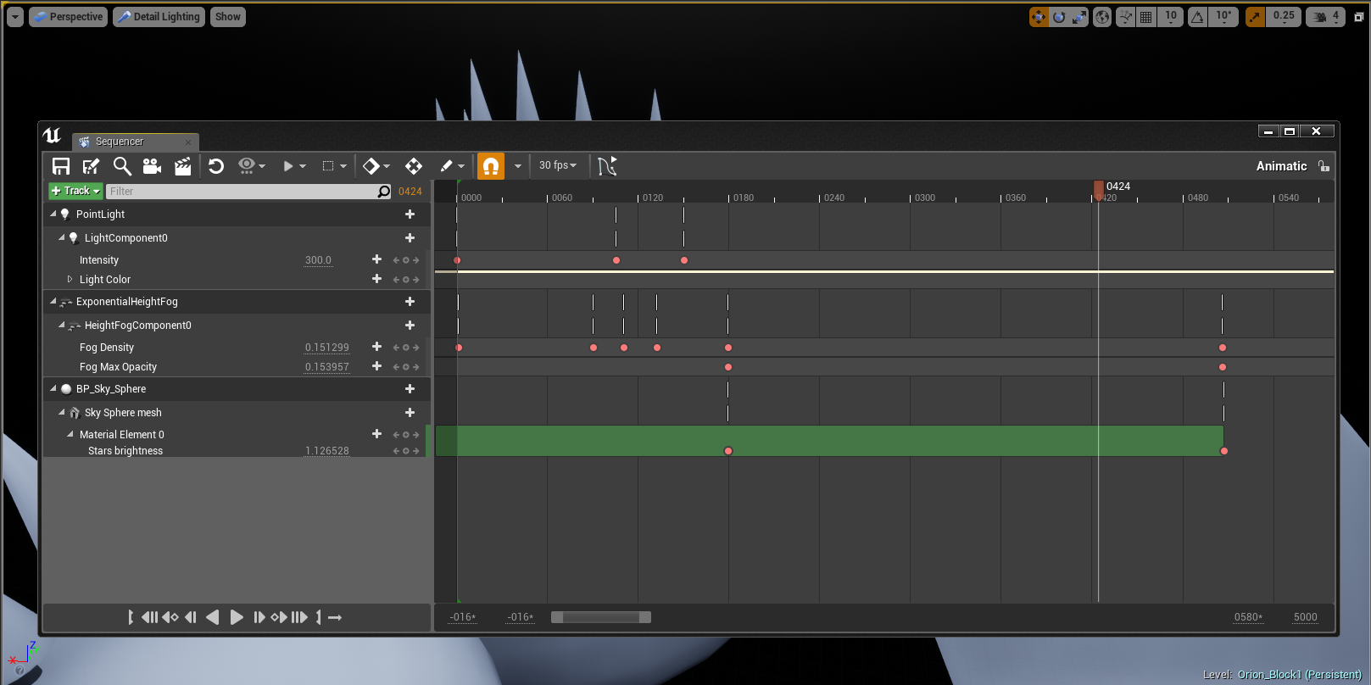
Task: Collapse the Sky Sphere mesh track
Action: click(x=61, y=412)
